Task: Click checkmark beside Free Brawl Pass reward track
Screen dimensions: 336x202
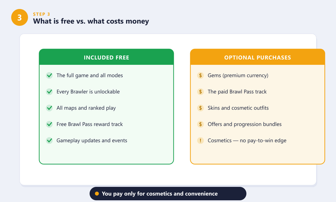Action: click(49, 124)
